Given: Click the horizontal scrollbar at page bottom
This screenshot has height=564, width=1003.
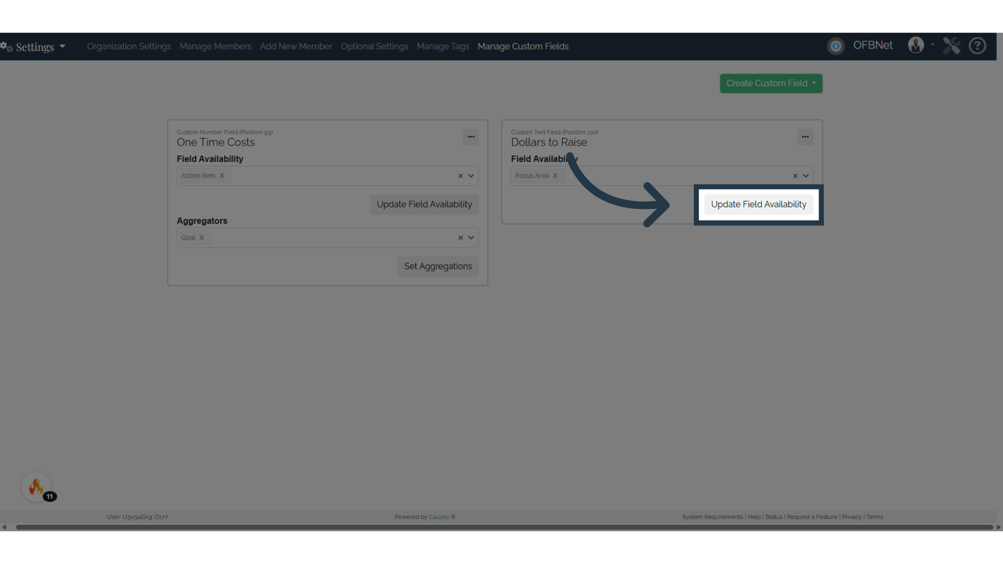Looking at the screenshot, I should [x=504, y=527].
